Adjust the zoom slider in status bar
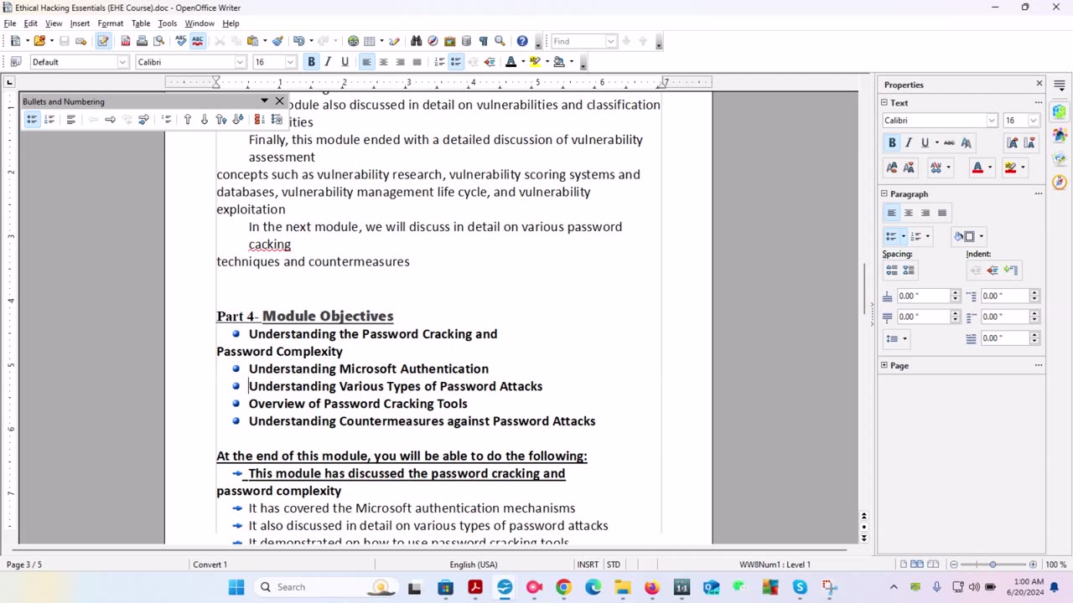Image resolution: width=1073 pixels, height=603 pixels. tap(993, 564)
